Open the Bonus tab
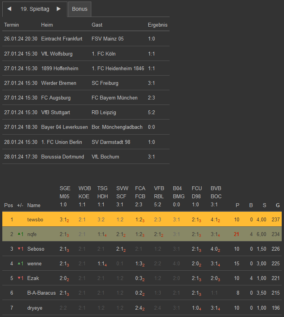This screenshot has width=284, height=317. pyautogui.click(x=80, y=9)
